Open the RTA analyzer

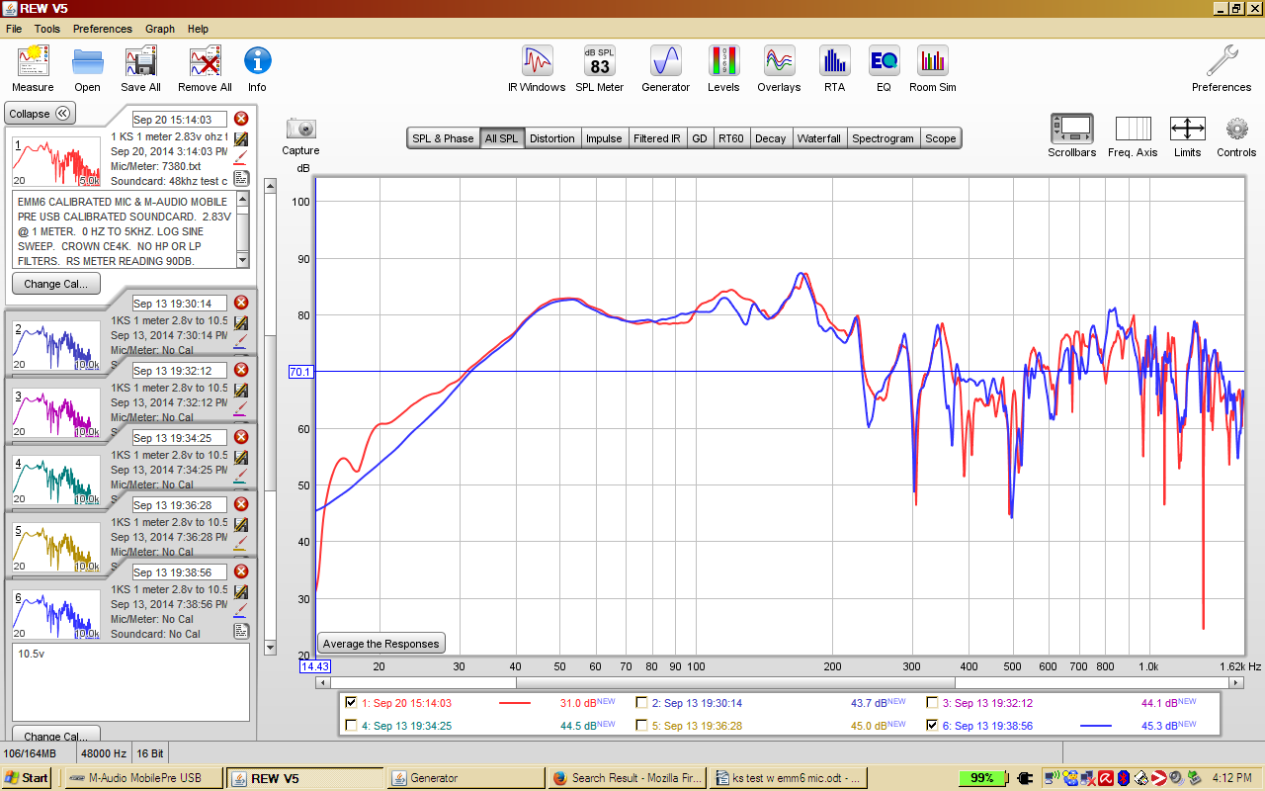point(834,61)
